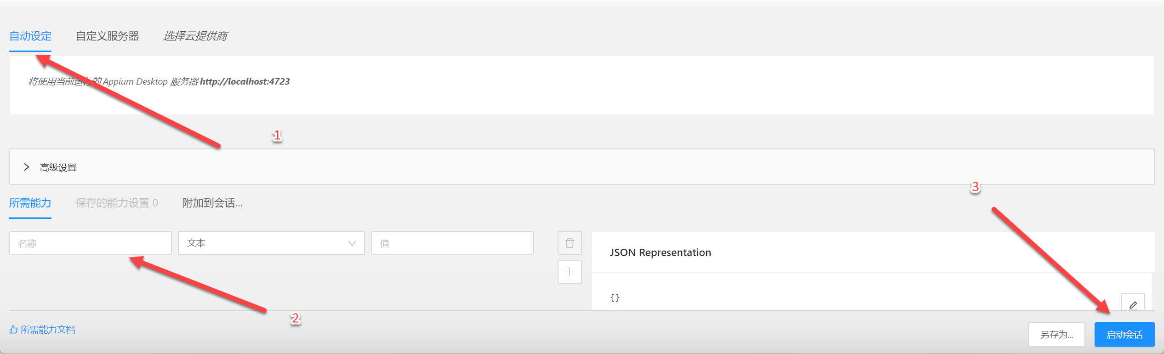Focus the 值 capability value field
This screenshot has height=354, width=1164.
click(452, 243)
